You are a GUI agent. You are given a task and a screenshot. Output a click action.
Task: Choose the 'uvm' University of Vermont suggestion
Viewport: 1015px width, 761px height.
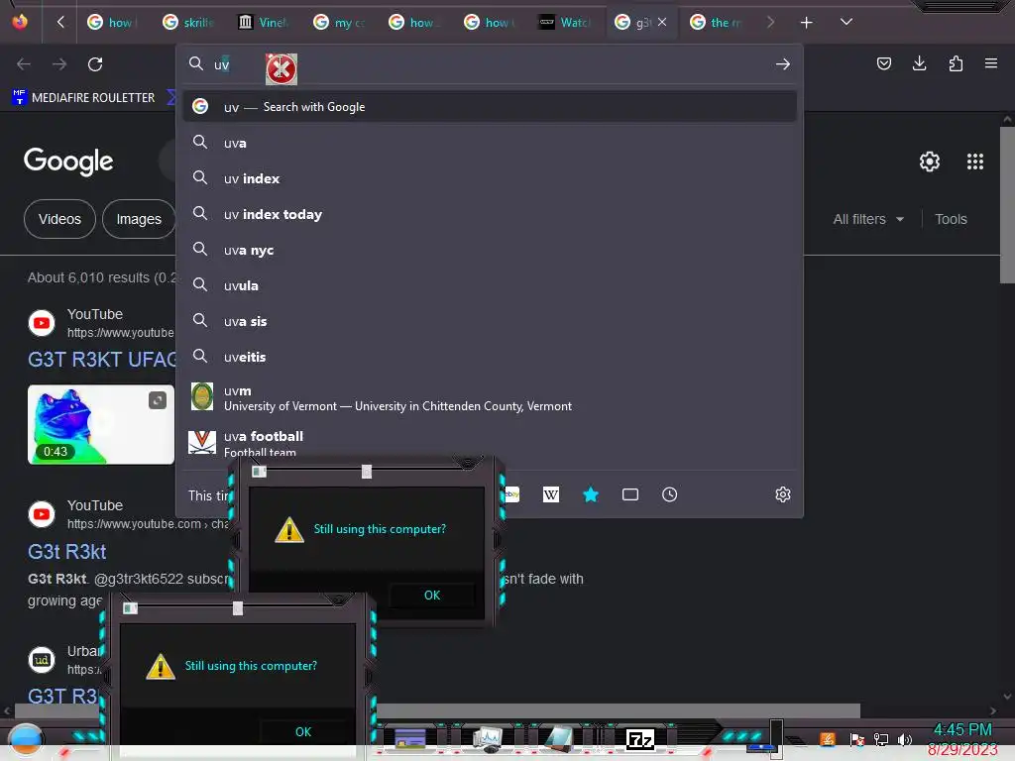pyautogui.click(x=490, y=397)
